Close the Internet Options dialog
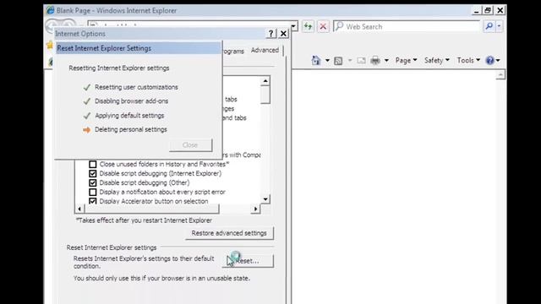The width and height of the screenshot is (541, 304). (x=283, y=34)
